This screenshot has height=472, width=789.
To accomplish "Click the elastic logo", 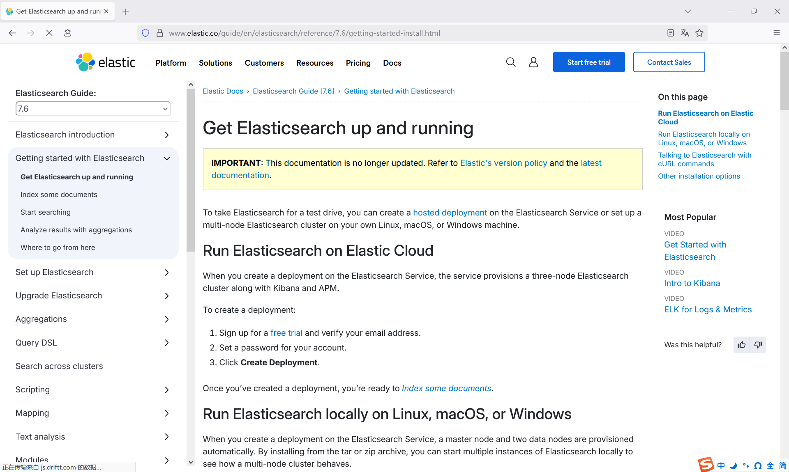I will click(106, 62).
